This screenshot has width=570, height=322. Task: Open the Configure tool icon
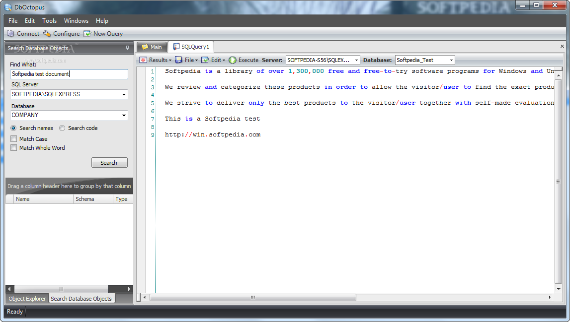point(47,33)
